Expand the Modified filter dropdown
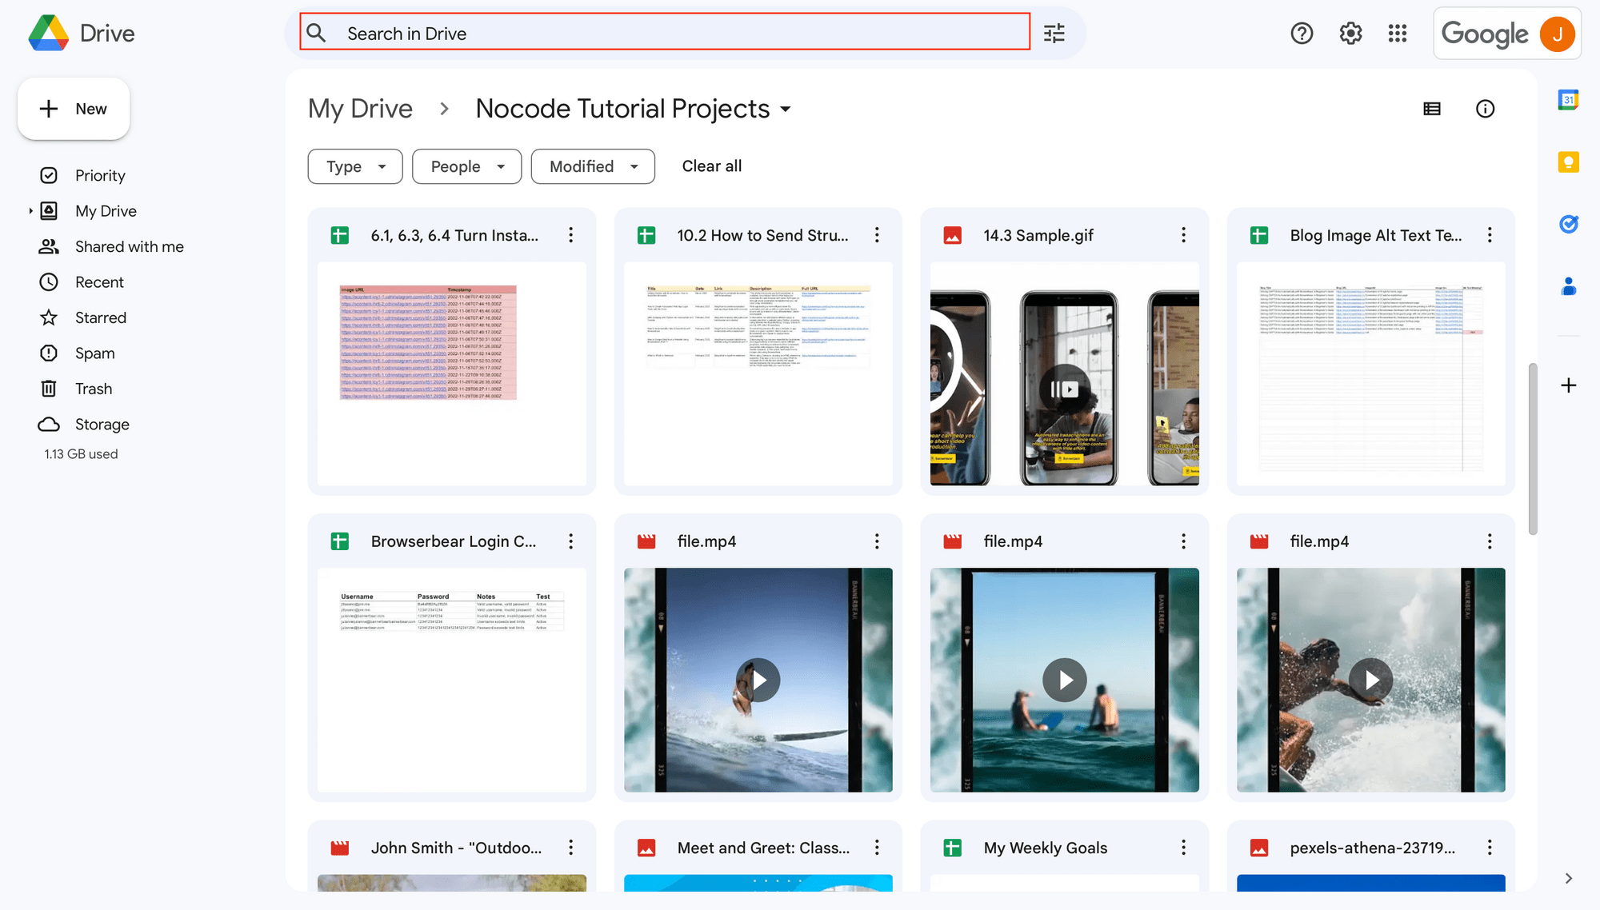This screenshot has width=1600, height=910. [592, 166]
